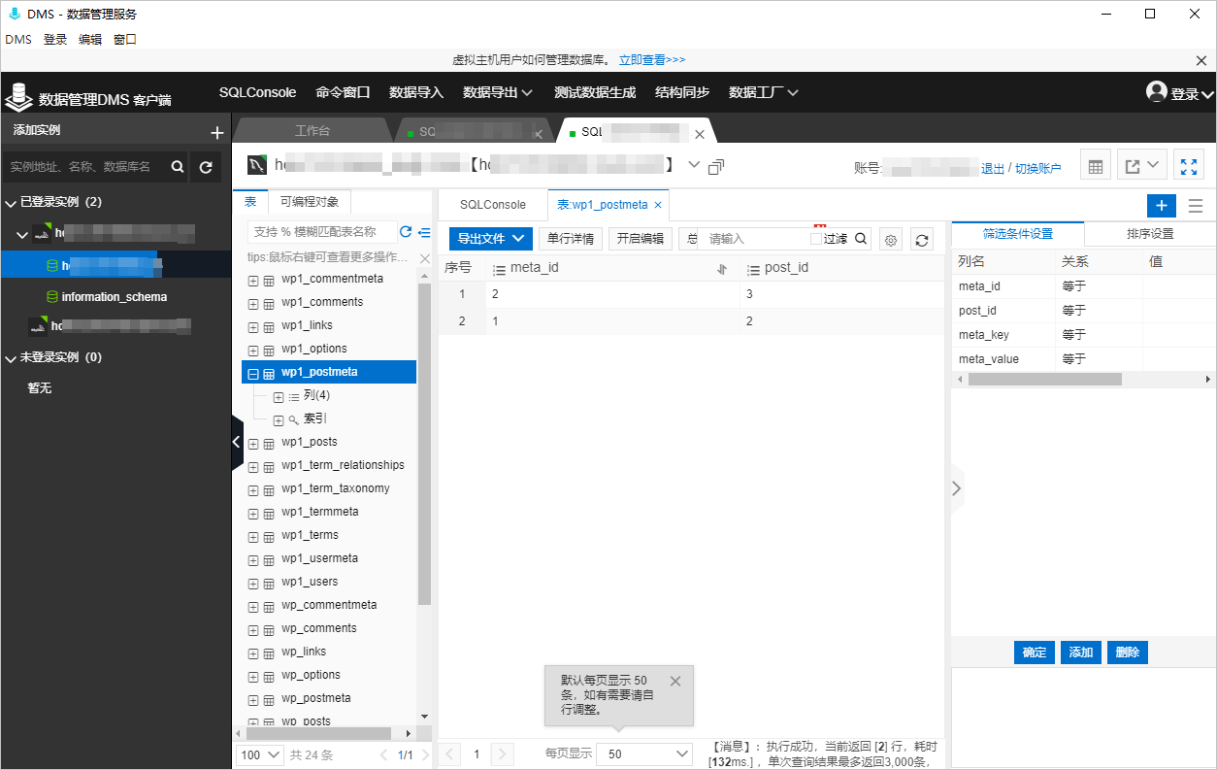Click the 立即查看>>> link
The image size is (1217, 770).
(652, 60)
